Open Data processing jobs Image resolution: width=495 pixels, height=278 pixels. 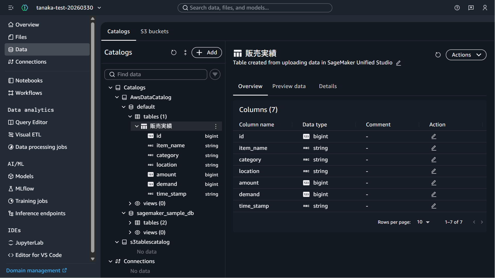click(x=47, y=147)
